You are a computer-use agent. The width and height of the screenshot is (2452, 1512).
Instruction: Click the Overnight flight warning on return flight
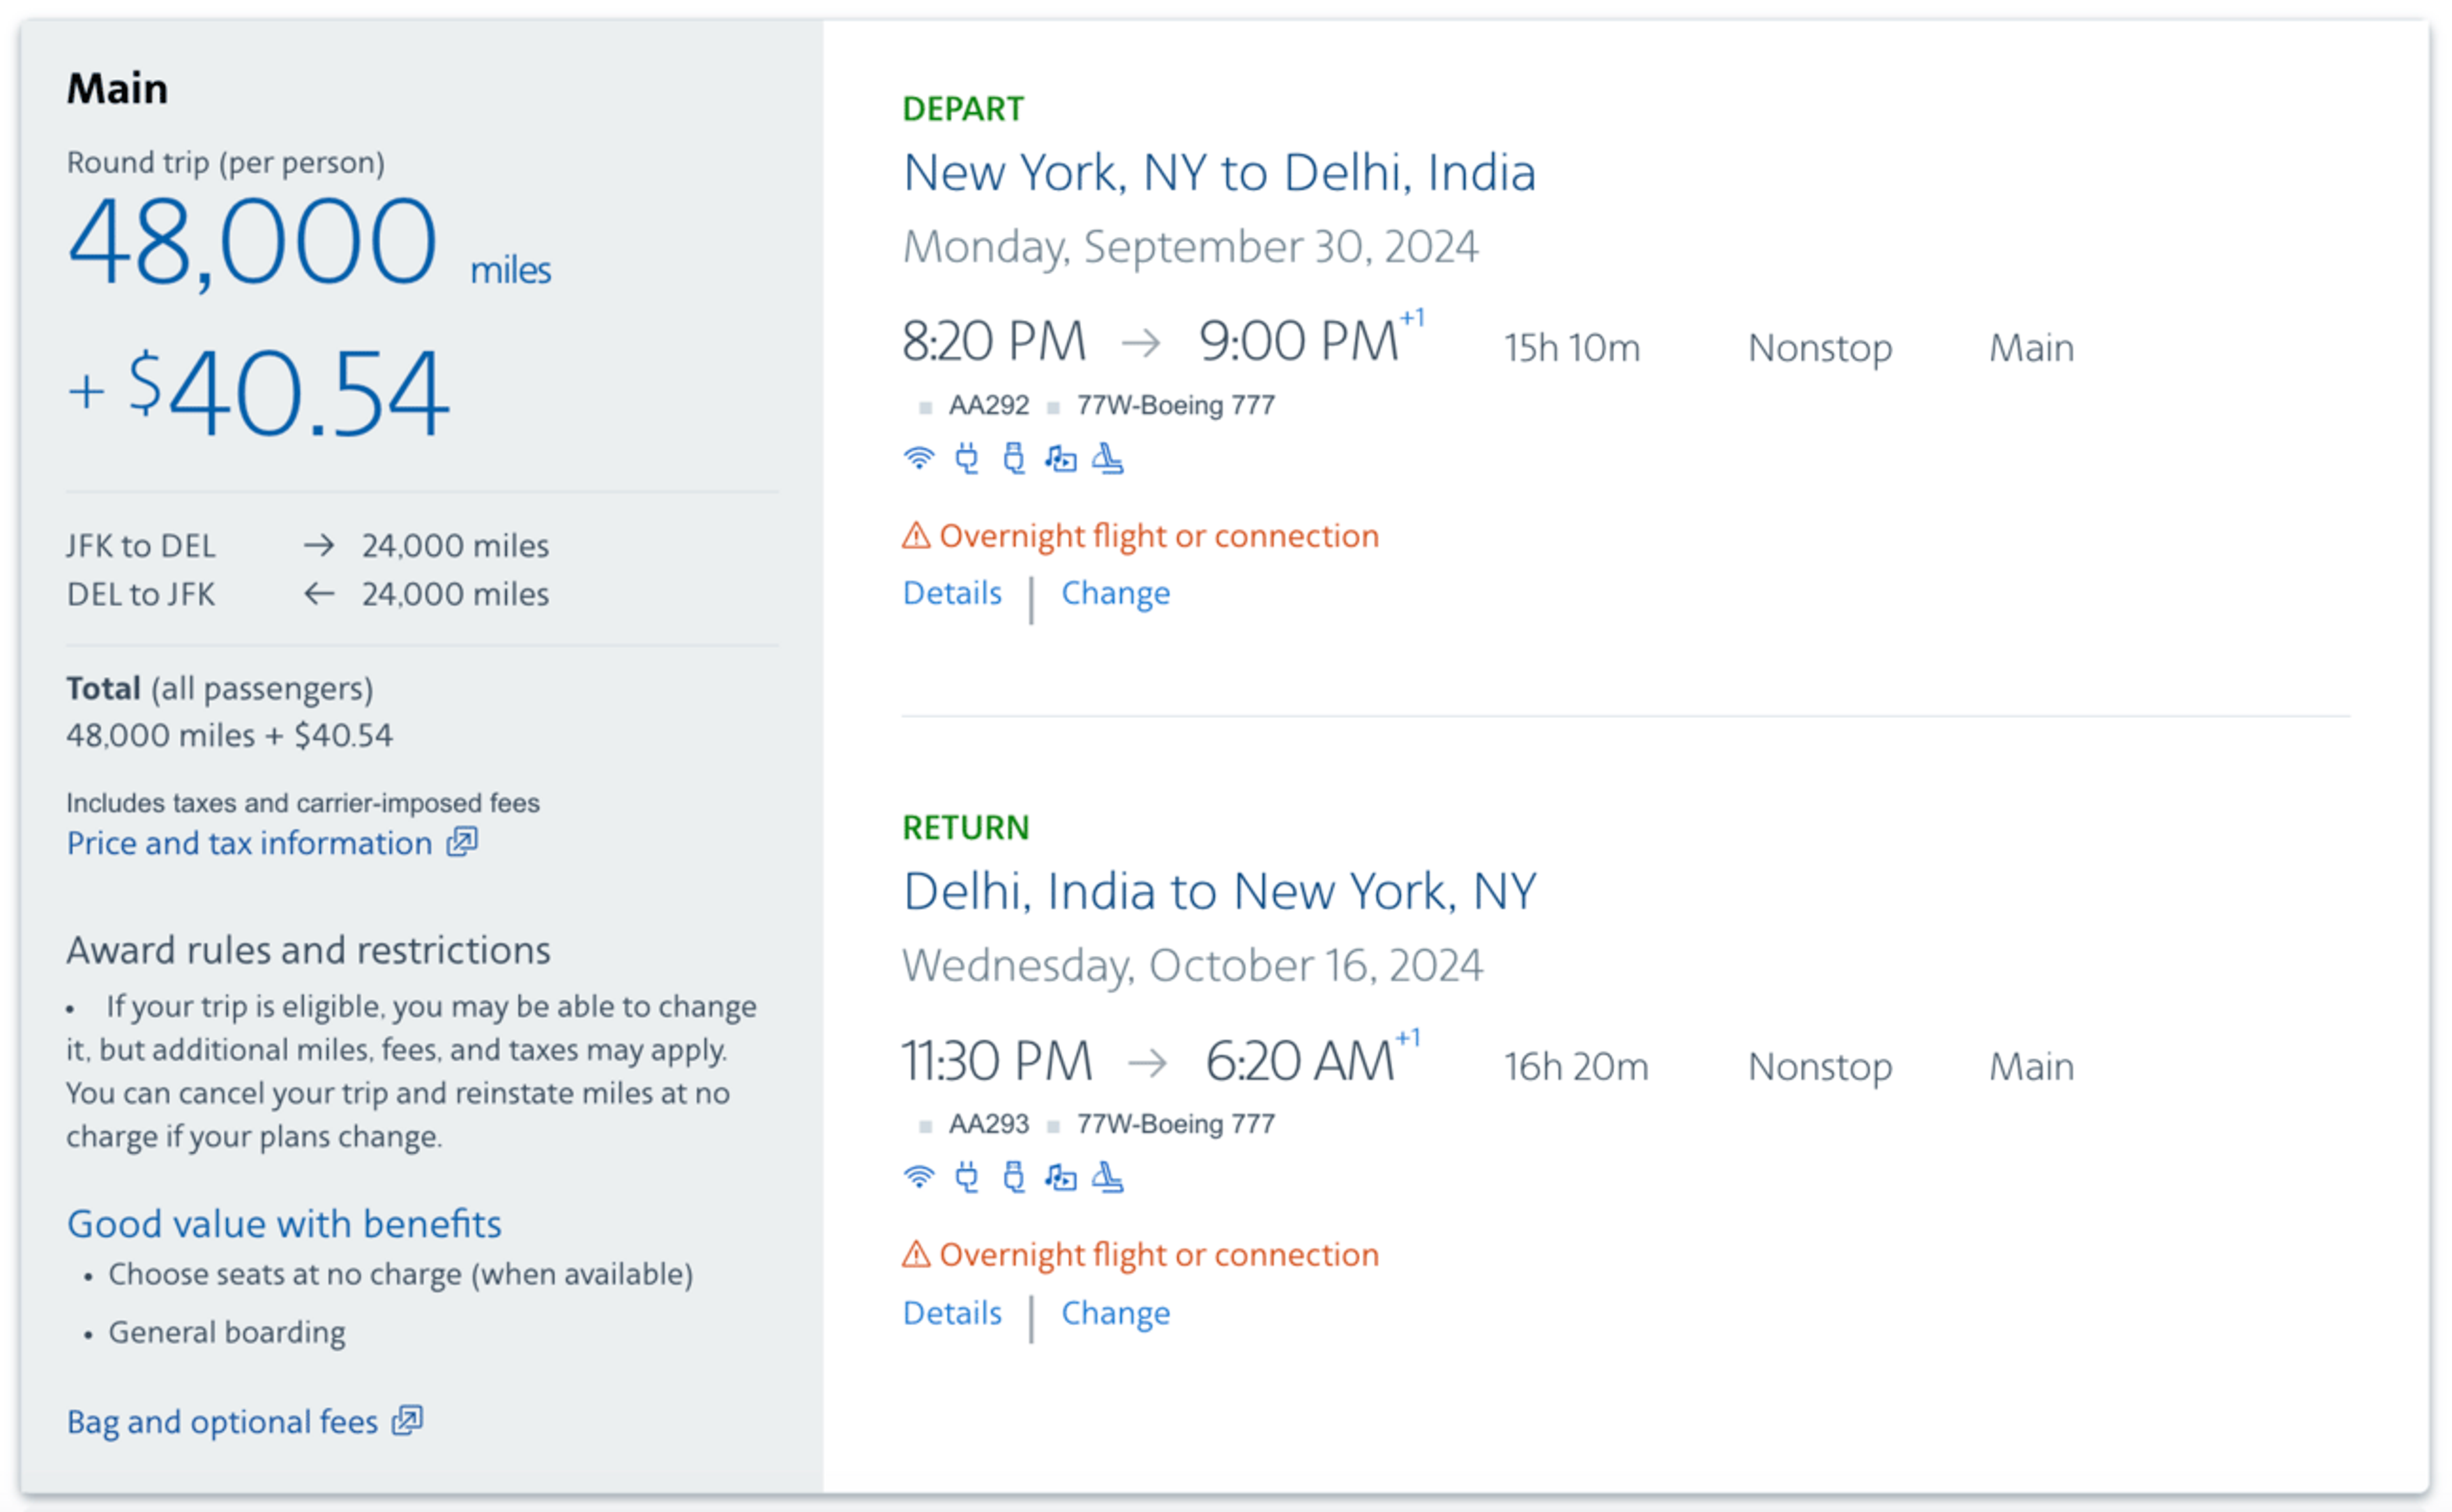pyautogui.click(x=1158, y=1255)
